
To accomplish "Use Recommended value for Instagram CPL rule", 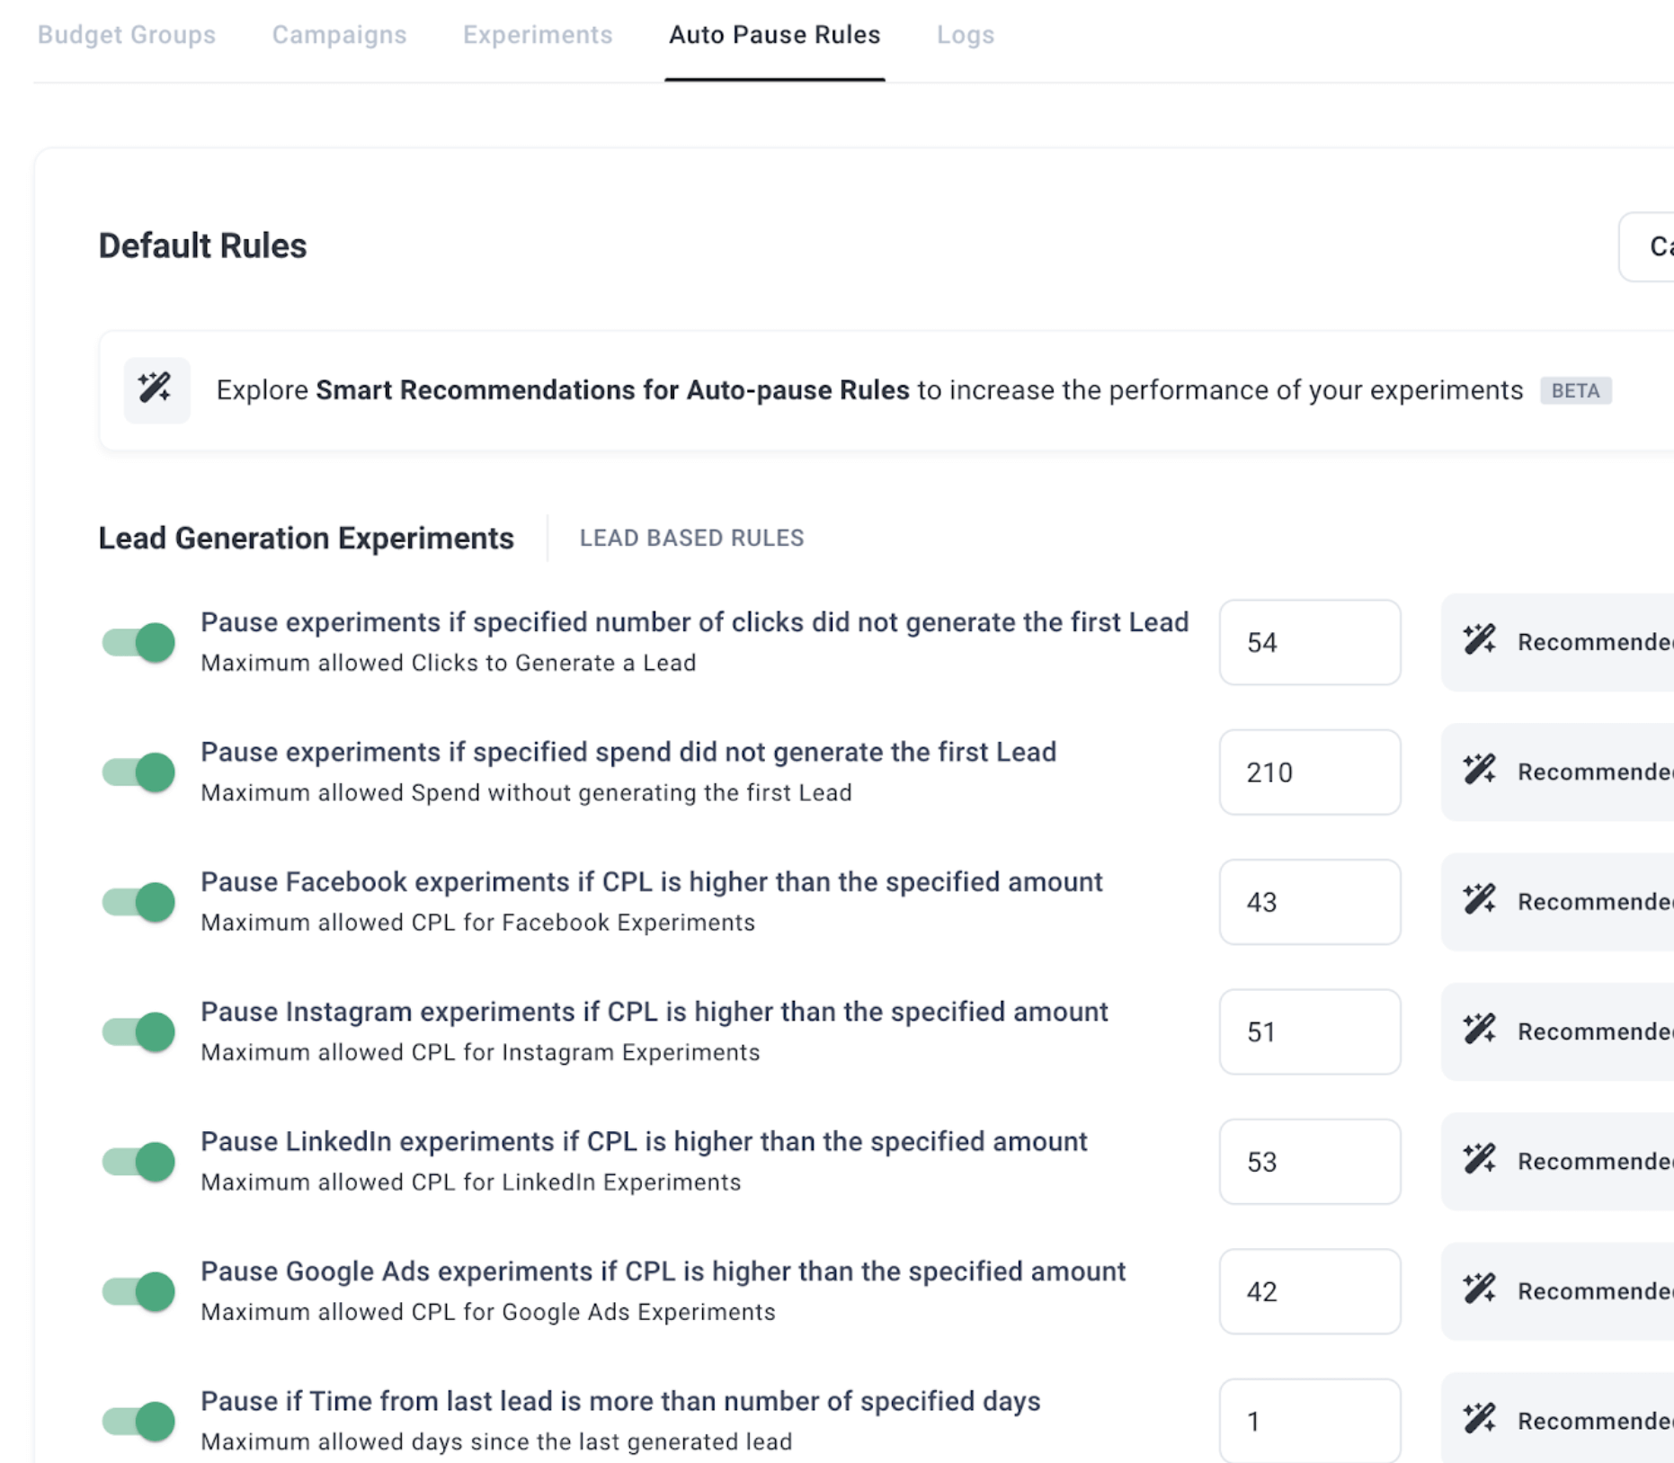I will point(1558,1031).
